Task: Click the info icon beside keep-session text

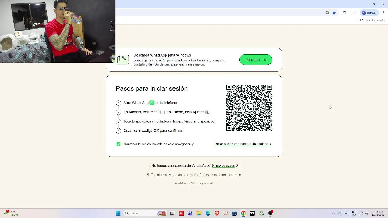Action: [193, 144]
